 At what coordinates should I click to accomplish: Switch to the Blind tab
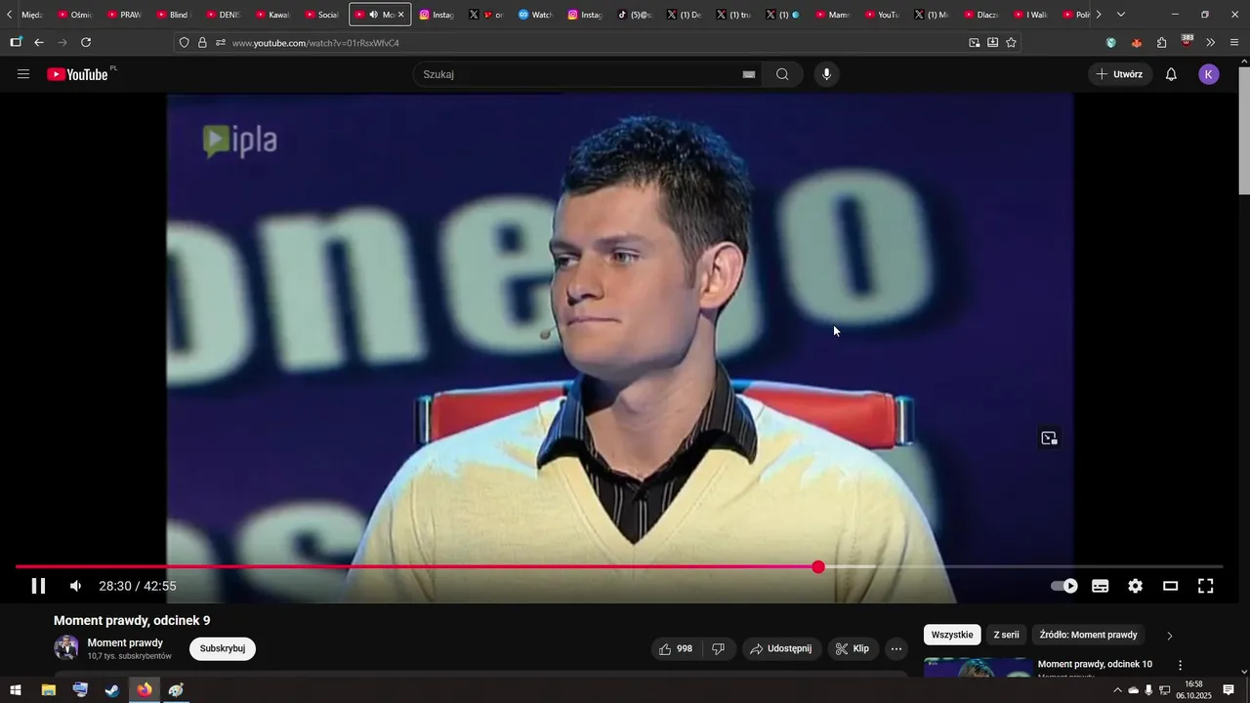[x=172, y=15]
